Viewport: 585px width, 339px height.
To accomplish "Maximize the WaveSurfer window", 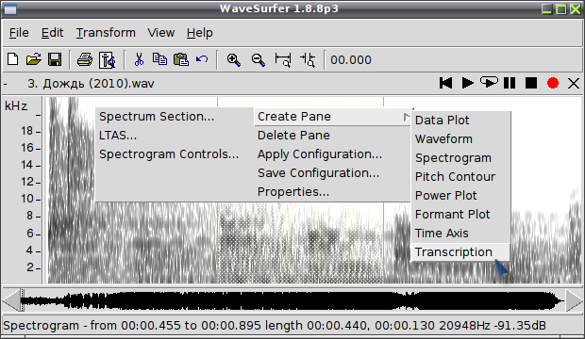I will 561,8.
